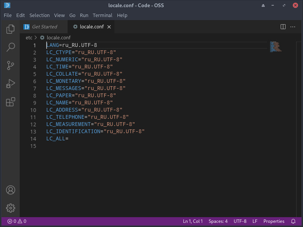Screen dimensions: 303x227
Task: Open the Run and Debug view
Action: [x=10, y=84]
